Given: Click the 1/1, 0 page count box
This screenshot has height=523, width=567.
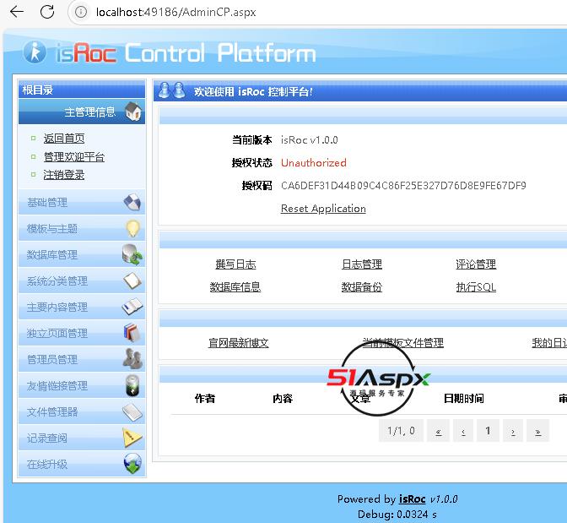Looking at the screenshot, I should click(401, 431).
